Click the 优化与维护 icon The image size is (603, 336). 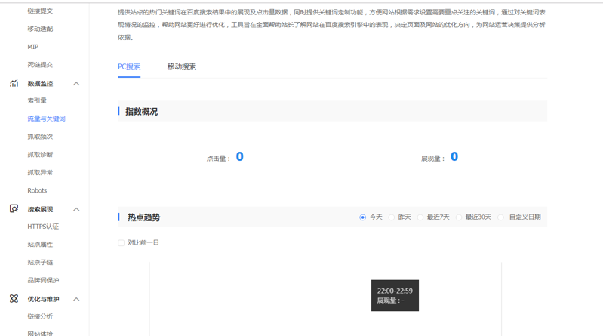coord(14,299)
